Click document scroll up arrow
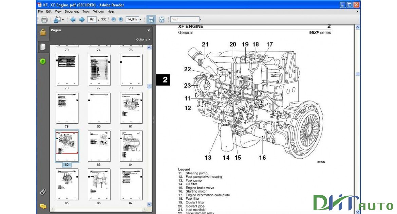 pos(358,27)
